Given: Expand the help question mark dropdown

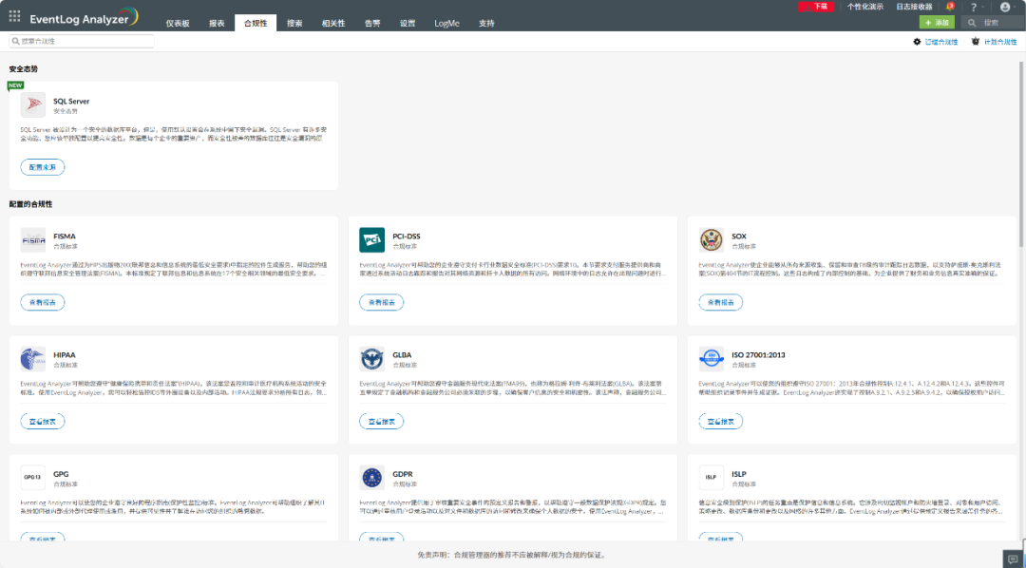Looking at the screenshot, I should (976, 7).
